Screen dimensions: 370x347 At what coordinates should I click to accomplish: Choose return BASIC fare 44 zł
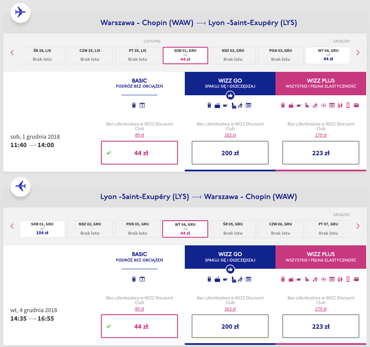pyautogui.click(x=140, y=326)
